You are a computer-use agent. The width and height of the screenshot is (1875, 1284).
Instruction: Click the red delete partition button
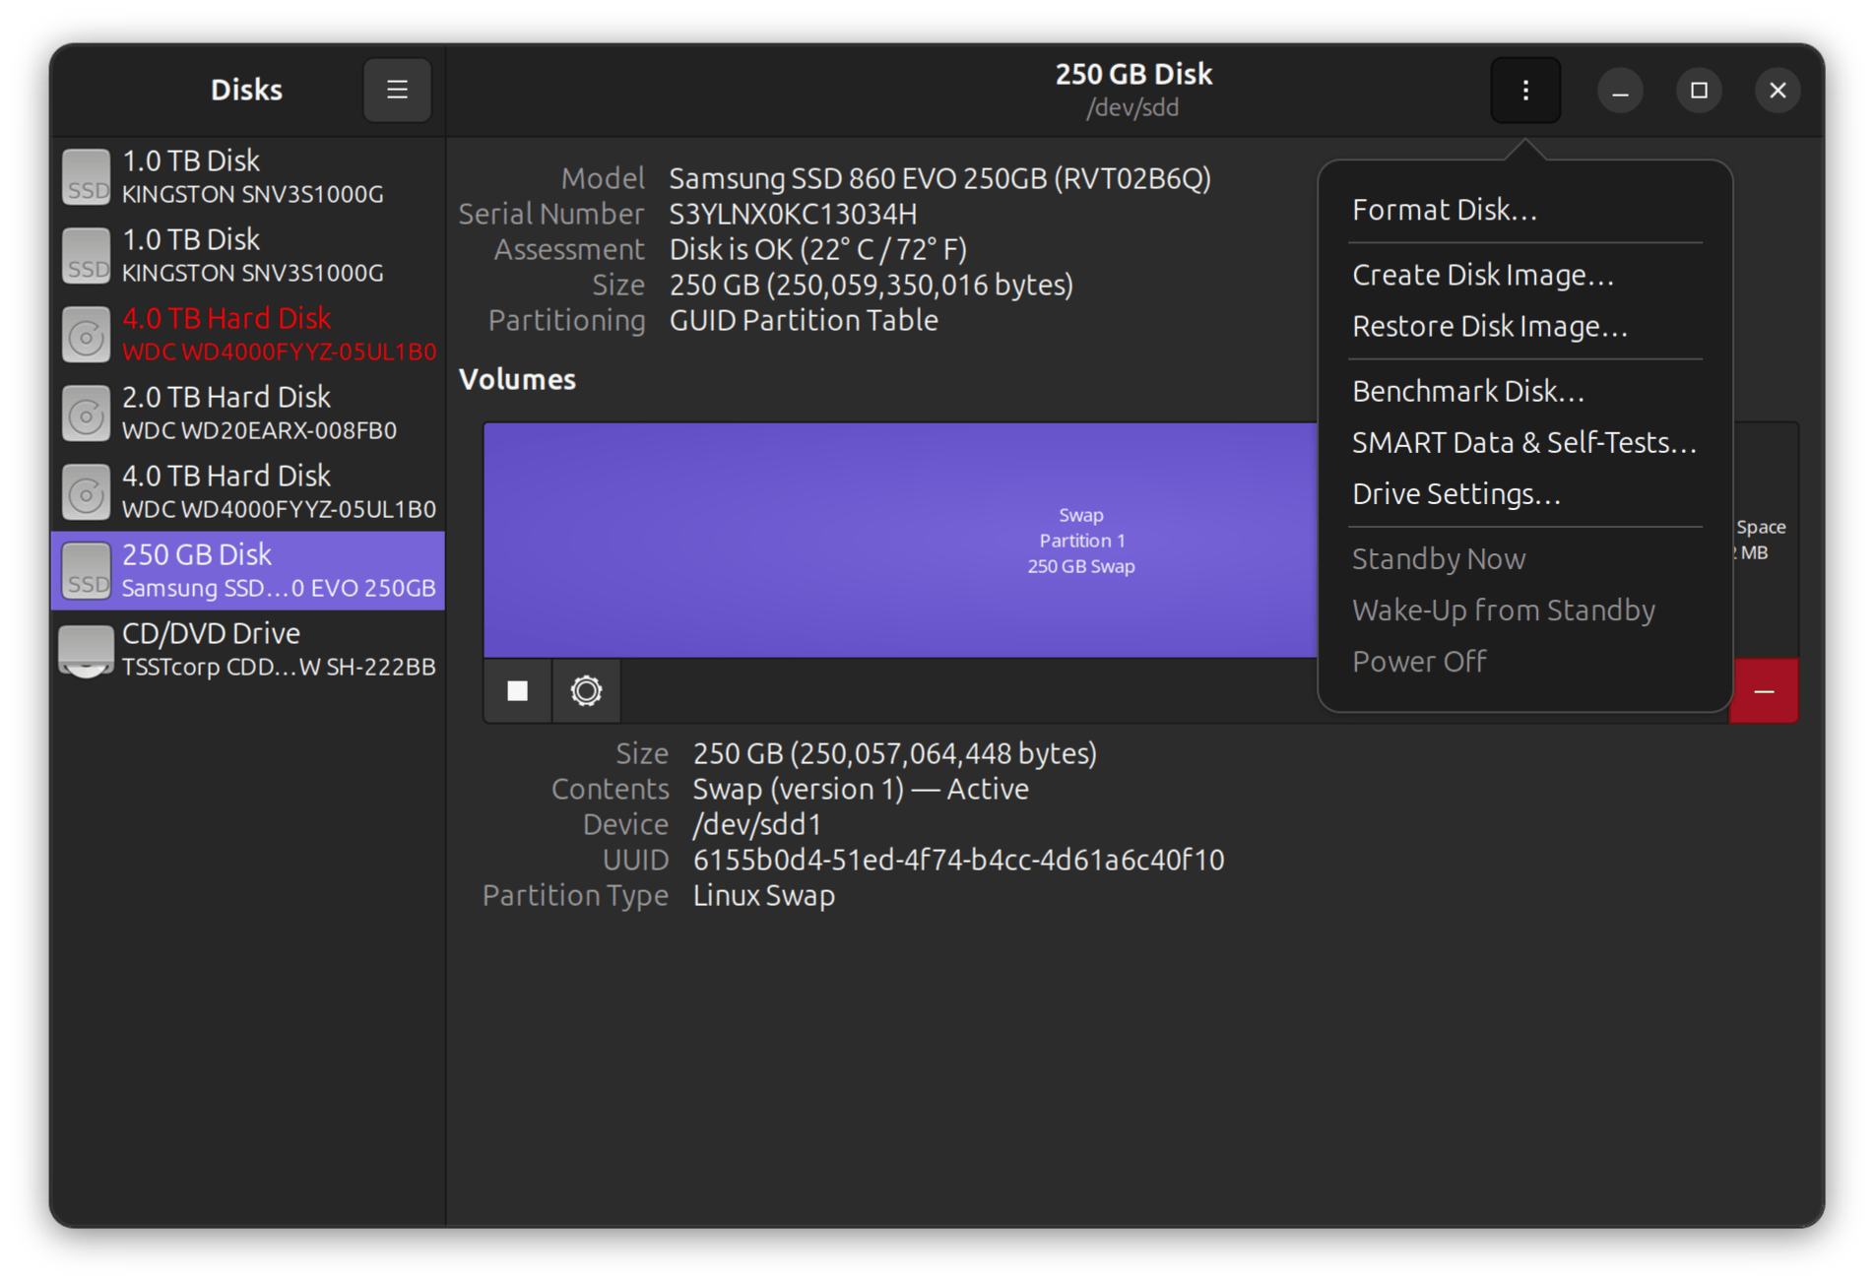click(x=1763, y=691)
